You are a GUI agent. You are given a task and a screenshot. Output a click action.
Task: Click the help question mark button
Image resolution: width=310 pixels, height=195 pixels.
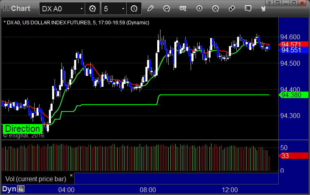coord(269,3)
